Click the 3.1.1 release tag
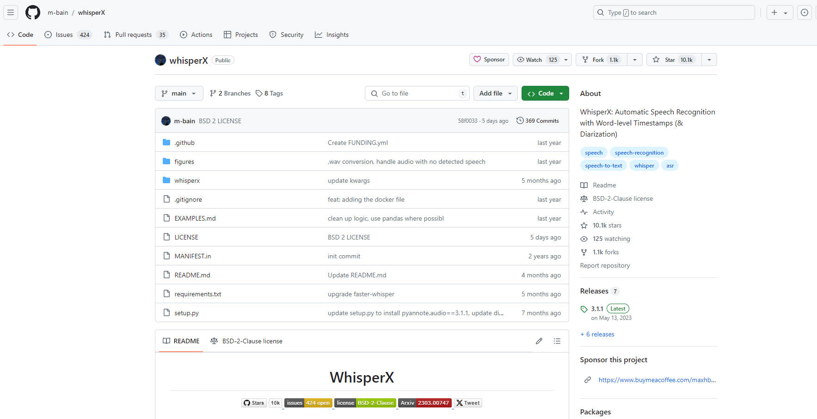817x419 pixels. 596,309
